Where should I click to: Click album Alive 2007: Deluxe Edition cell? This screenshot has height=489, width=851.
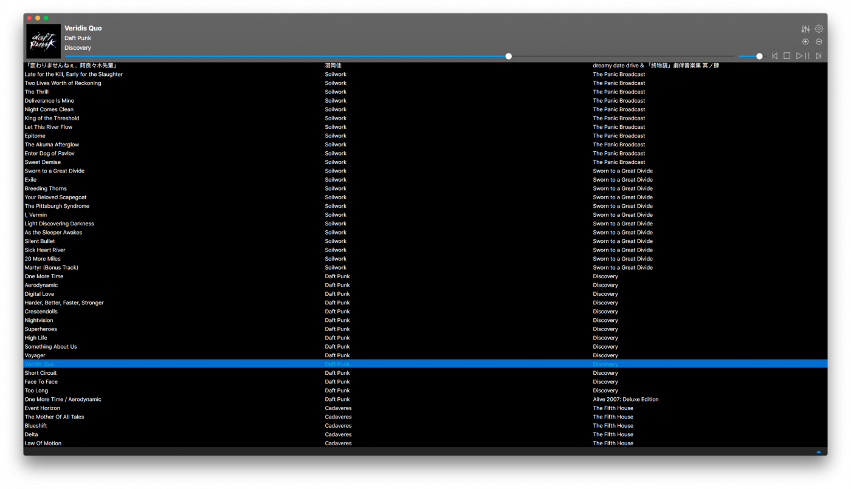click(x=626, y=400)
